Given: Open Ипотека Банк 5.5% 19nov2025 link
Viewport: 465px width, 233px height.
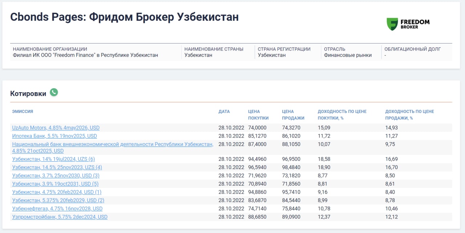Looking at the screenshot, I should 54,136.
